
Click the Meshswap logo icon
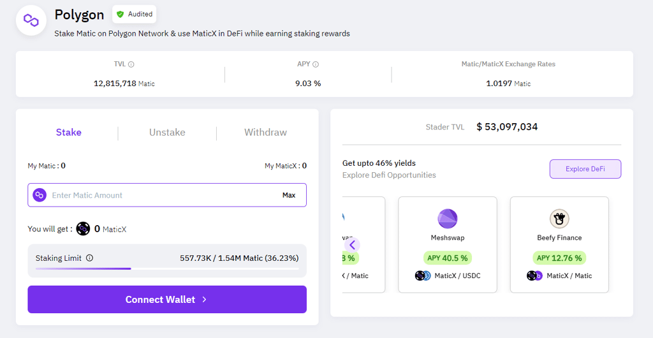(448, 219)
